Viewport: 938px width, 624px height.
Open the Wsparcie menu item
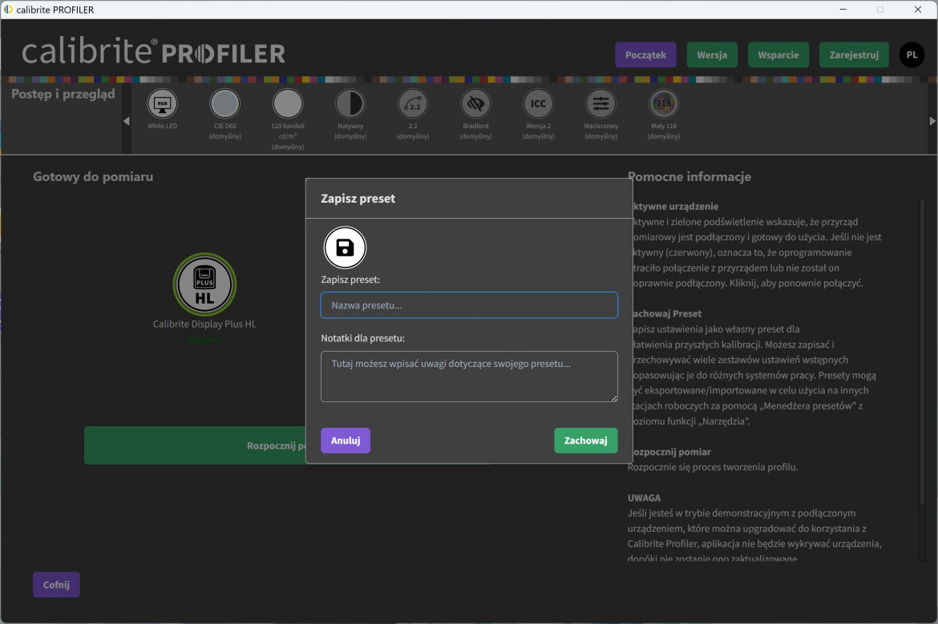(x=778, y=55)
